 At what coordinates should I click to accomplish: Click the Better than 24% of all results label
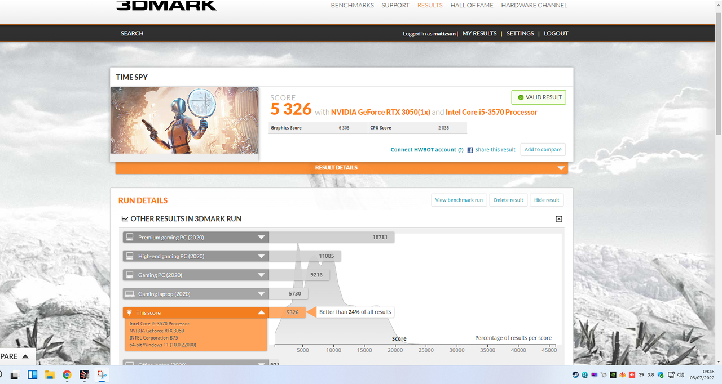point(355,312)
